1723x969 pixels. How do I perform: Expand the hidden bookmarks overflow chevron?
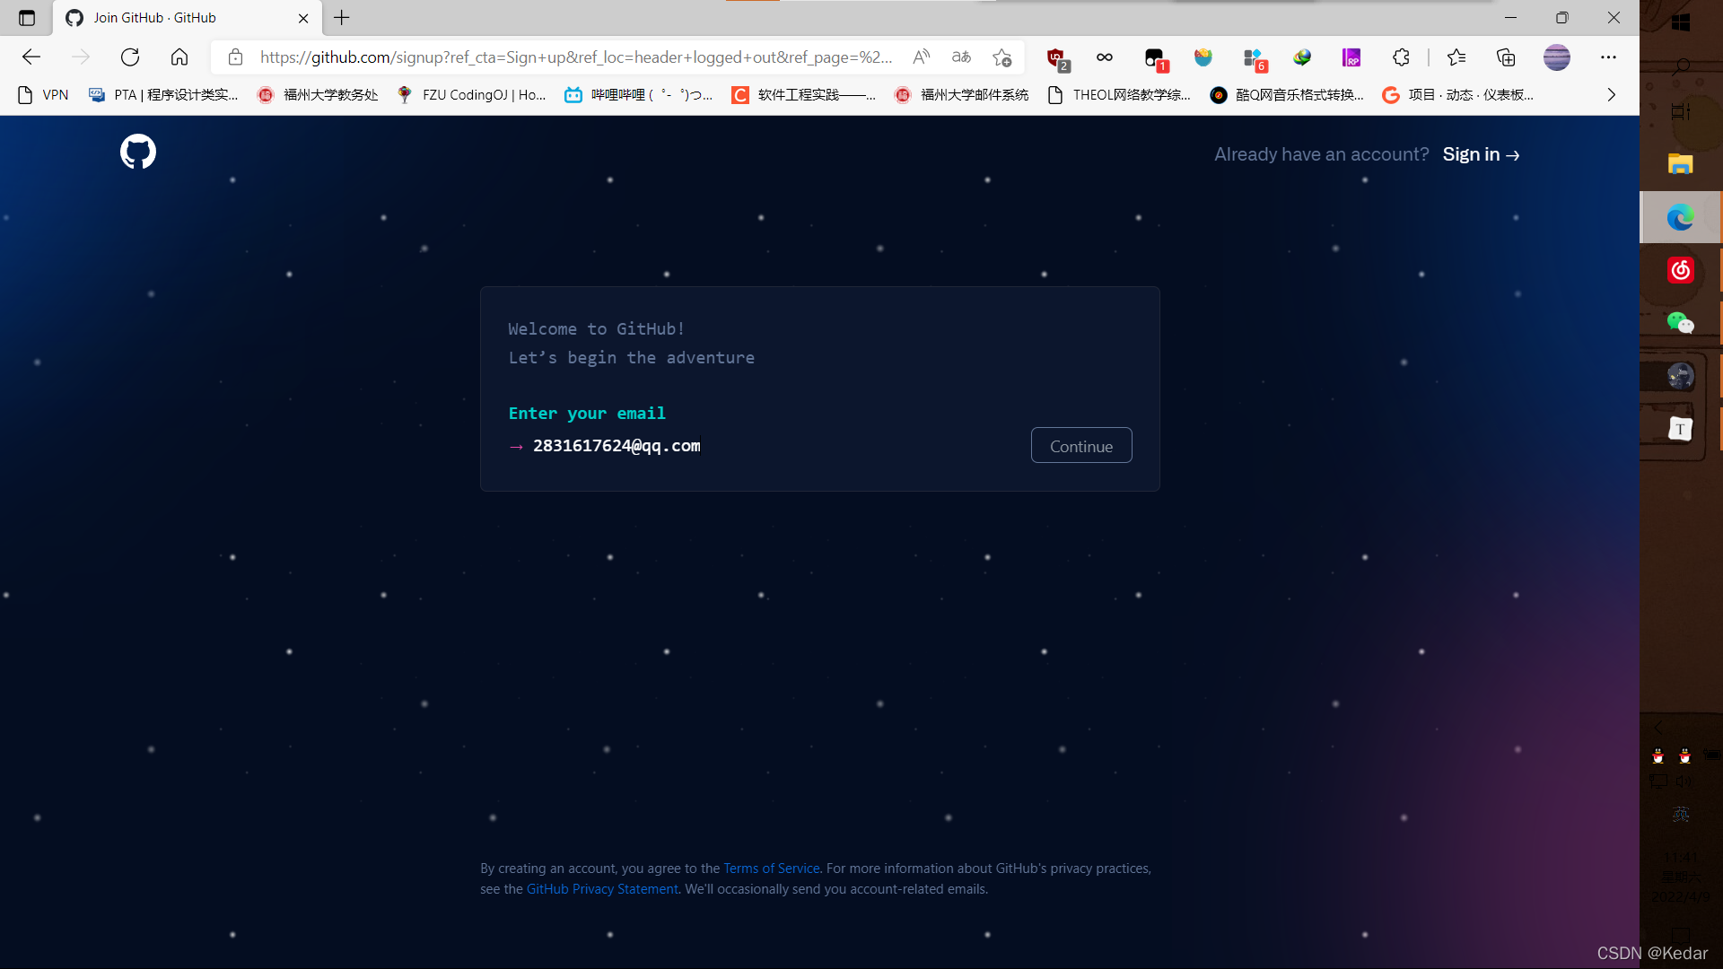pyautogui.click(x=1612, y=95)
